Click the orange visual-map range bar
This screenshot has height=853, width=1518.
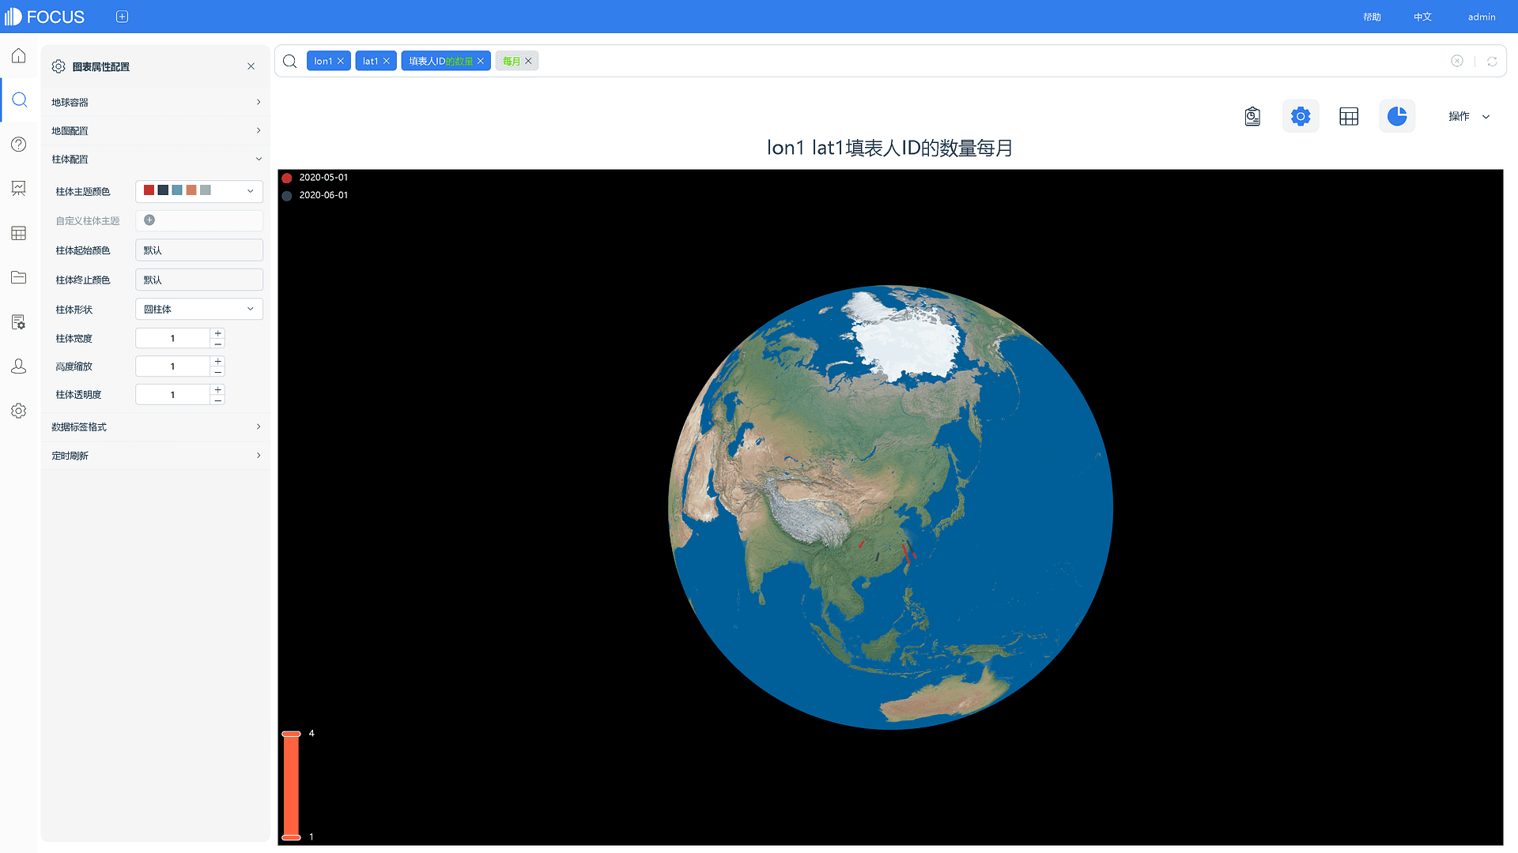pyautogui.click(x=291, y=785)
